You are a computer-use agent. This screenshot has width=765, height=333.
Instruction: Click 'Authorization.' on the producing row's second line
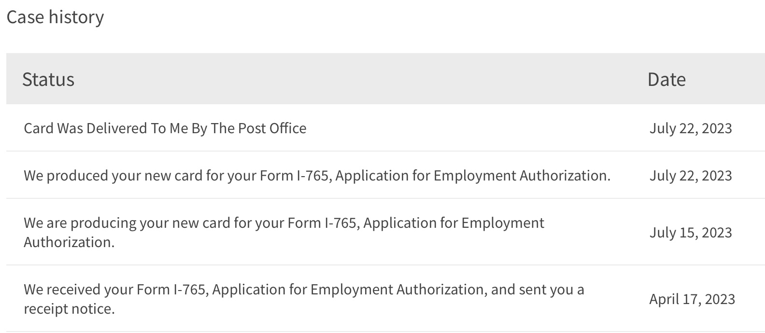69,242
